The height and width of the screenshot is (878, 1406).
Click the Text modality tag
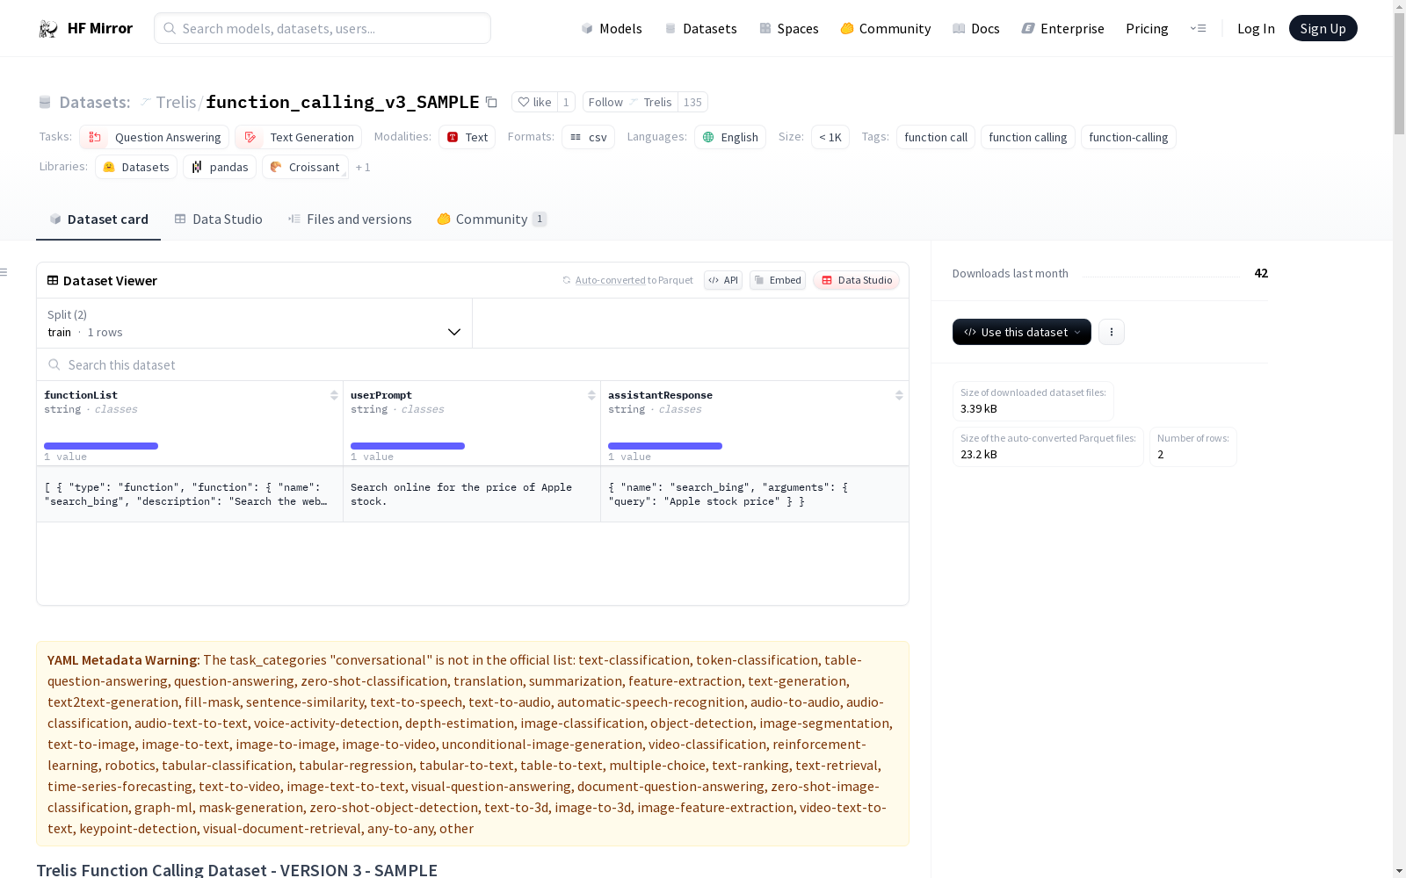467,137
